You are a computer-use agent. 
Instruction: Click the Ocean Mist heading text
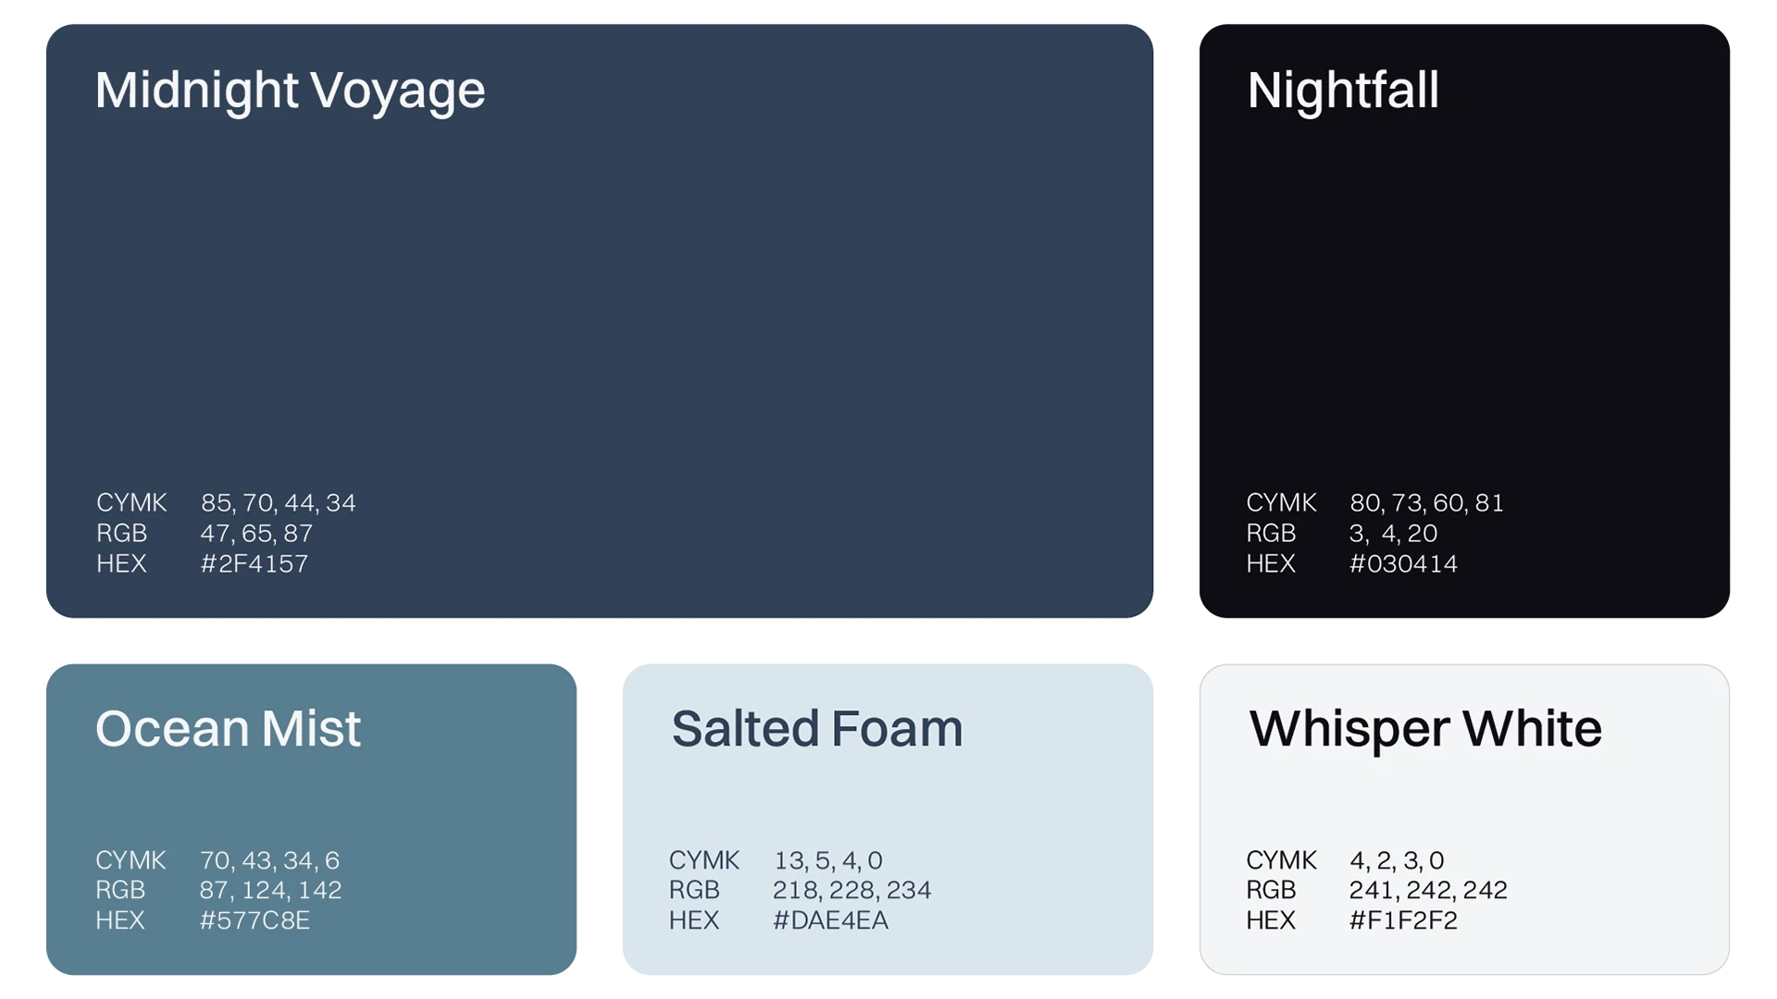point(228,729)
